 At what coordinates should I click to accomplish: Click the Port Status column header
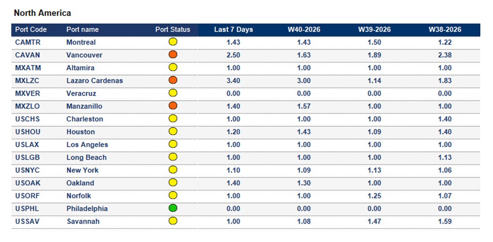point(173,30)
